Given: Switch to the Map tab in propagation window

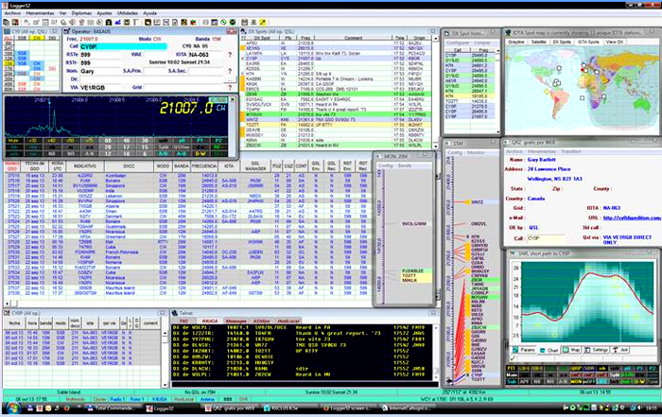Looking at the screenshot, I should click(x=571, y=350).
